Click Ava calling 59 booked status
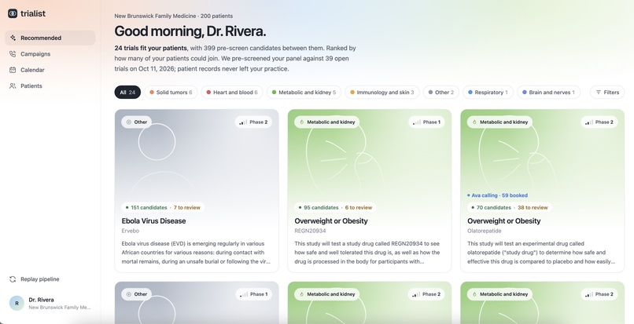The height and width of the screenshot is (324, 634). pyautogui.click(x=497, y=195)
